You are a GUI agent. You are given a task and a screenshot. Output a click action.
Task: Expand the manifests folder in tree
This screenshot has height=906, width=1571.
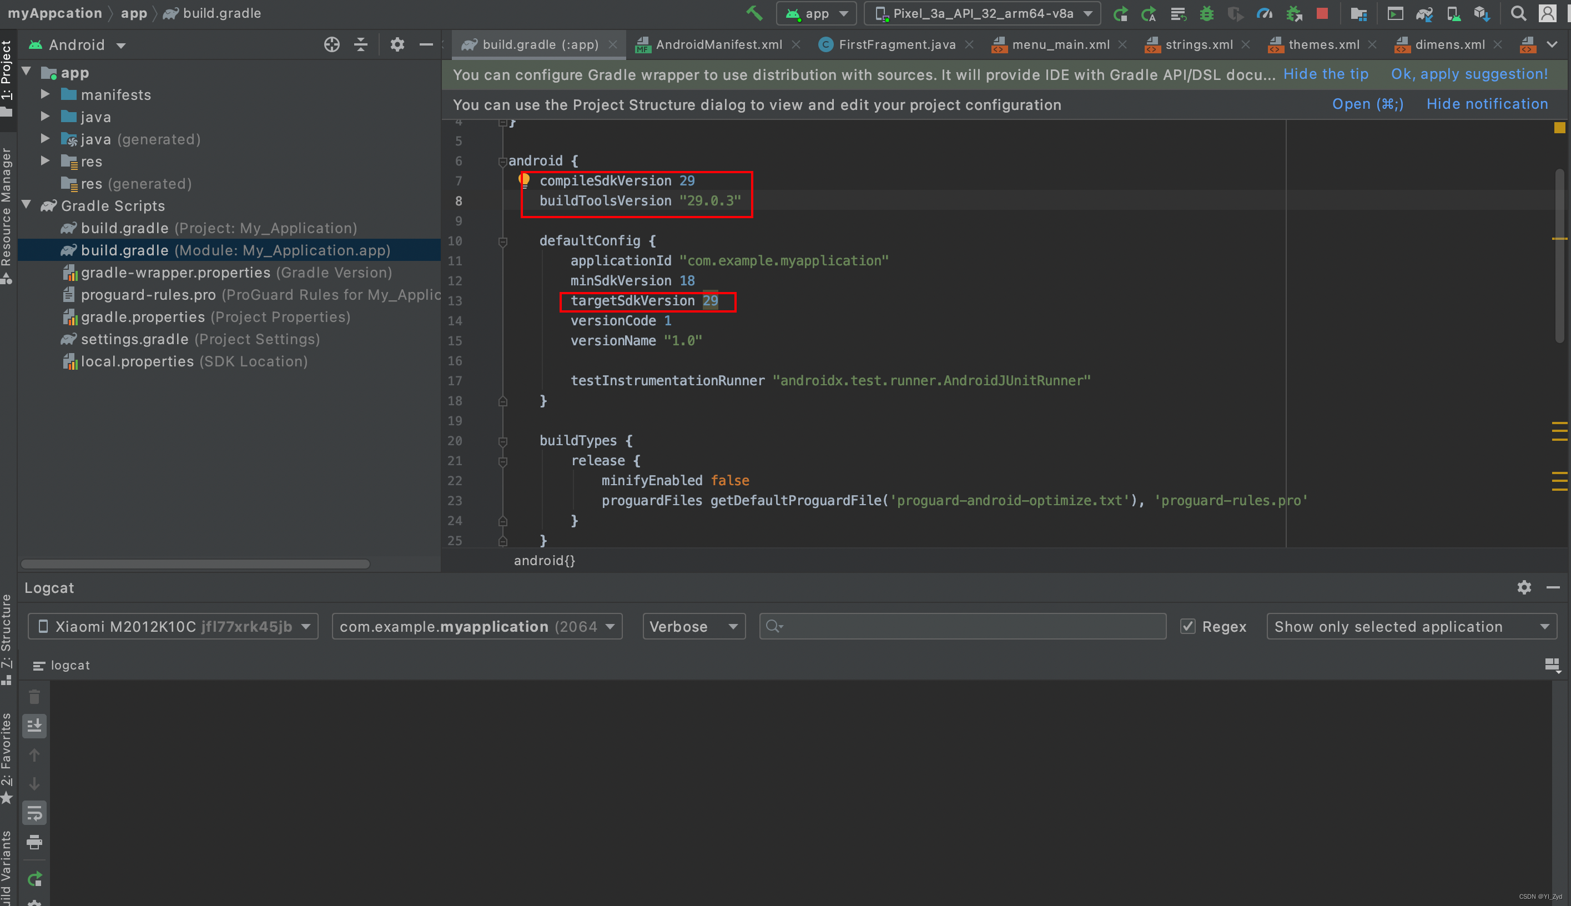click(x=45, y=94)
